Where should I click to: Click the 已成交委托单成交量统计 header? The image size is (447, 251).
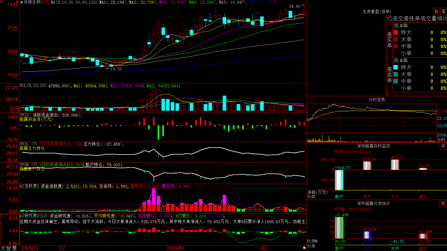pyautogui.click(x=417, y=18)
